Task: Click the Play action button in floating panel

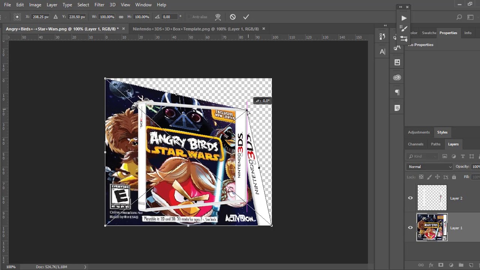Action: tap(403, 18)
